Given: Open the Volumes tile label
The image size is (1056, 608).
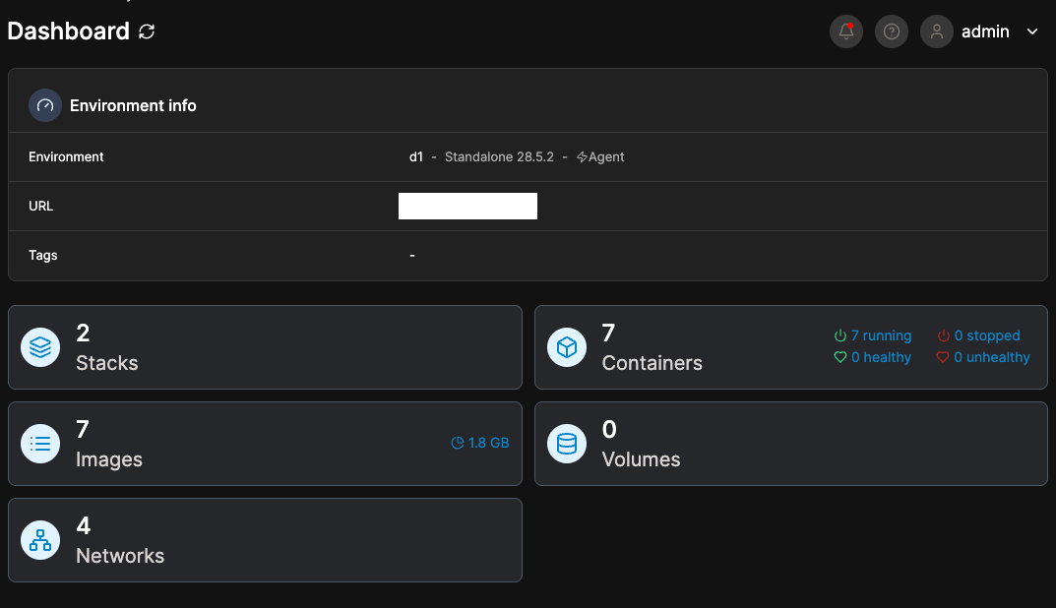Looking at the screenshot, I should [641, 459].
